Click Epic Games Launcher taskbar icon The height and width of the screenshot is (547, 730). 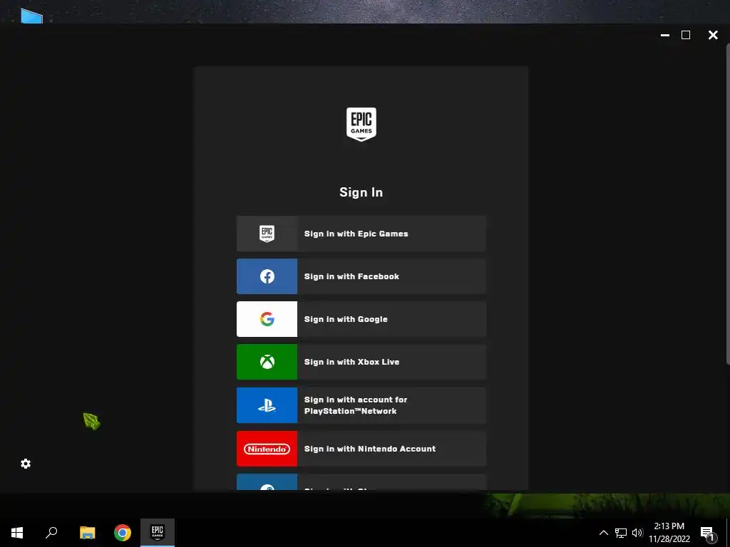coord(158,533)
